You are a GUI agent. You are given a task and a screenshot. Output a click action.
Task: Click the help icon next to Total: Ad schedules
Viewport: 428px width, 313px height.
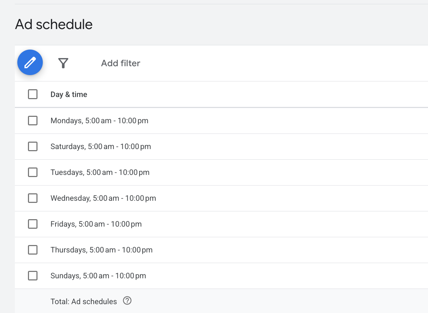tap(127, 300)
